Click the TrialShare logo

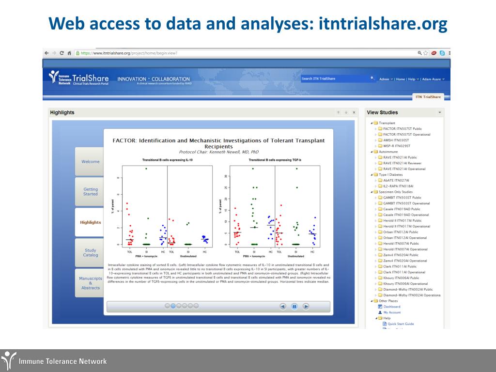click(x=79, y=78)
